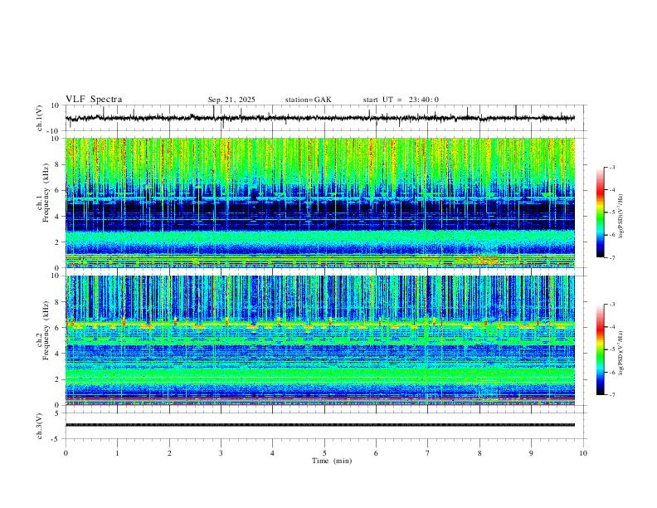The width and height of the screenshot is (657, 508).
Task: Click the lower color bar '-7' label
Action: [611, 394]
